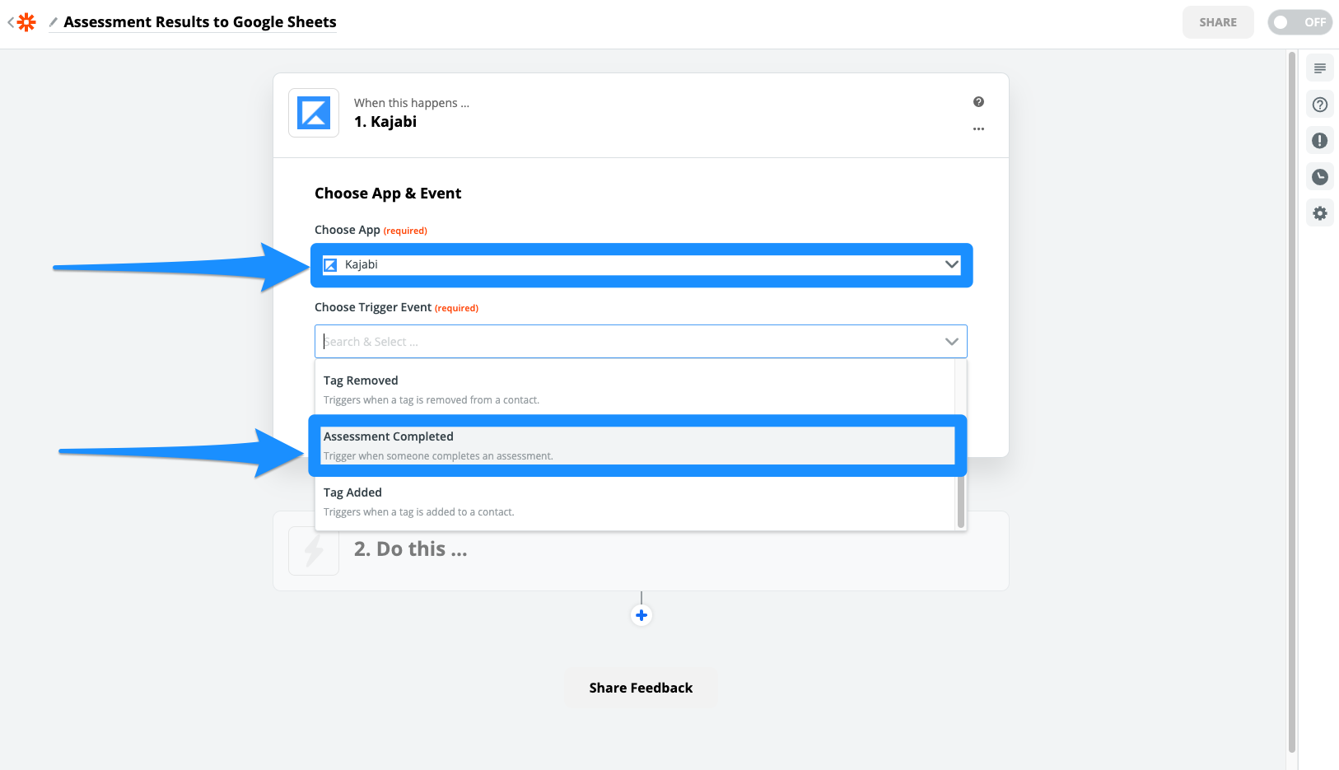Select the Tag Added trigger option
The width and height of the screenshot is (1339, 770).
pyautogui.click(x=635, y=502)
